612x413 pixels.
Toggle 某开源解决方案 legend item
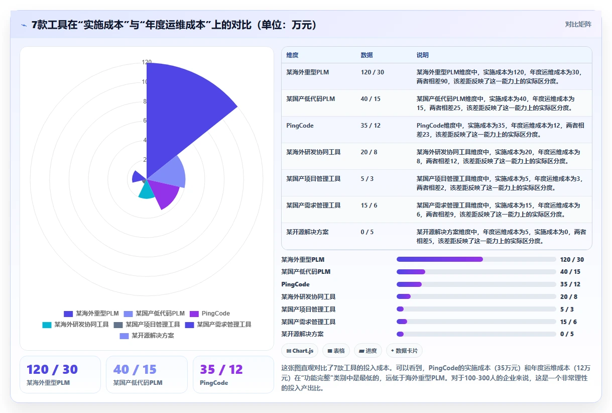click(x=147, y=336)
